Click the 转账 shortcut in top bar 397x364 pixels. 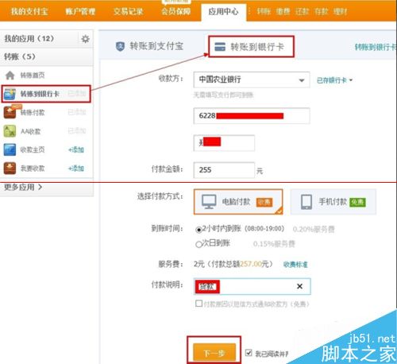point(264,11)
